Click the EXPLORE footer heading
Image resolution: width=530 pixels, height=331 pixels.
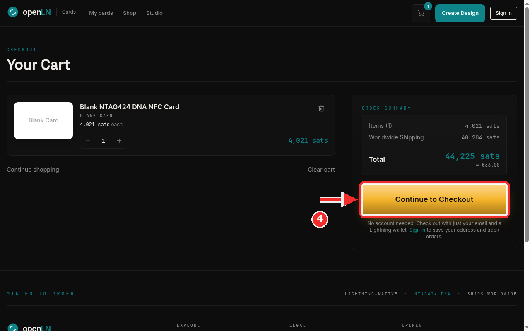(188, 326)
